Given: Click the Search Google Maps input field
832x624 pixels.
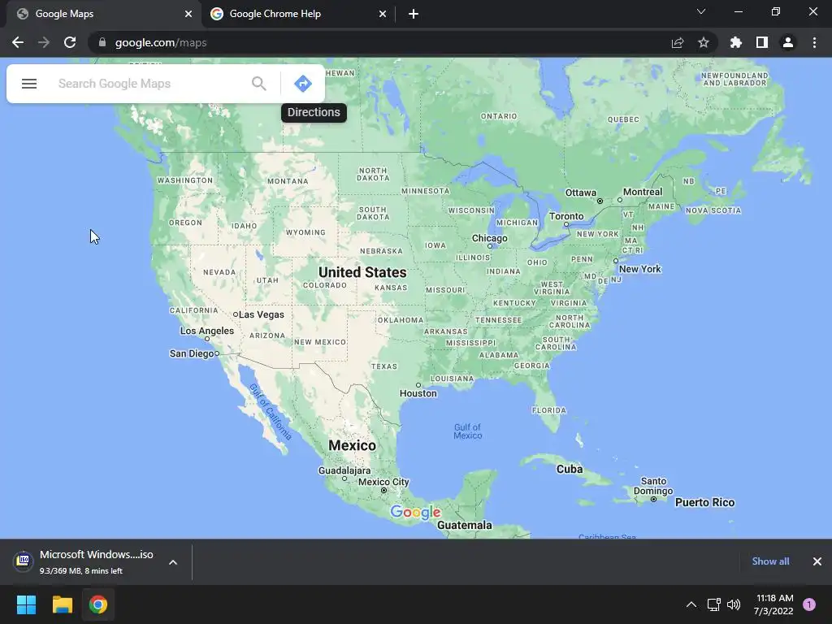Looking at the screenshot, I should tap(149, 84).
